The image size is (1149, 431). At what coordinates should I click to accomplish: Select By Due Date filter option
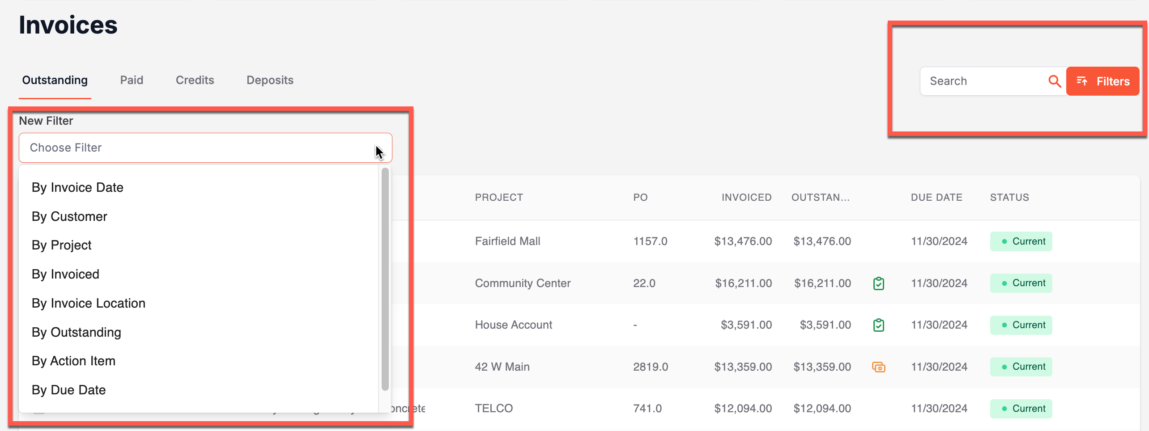[68, 390]
